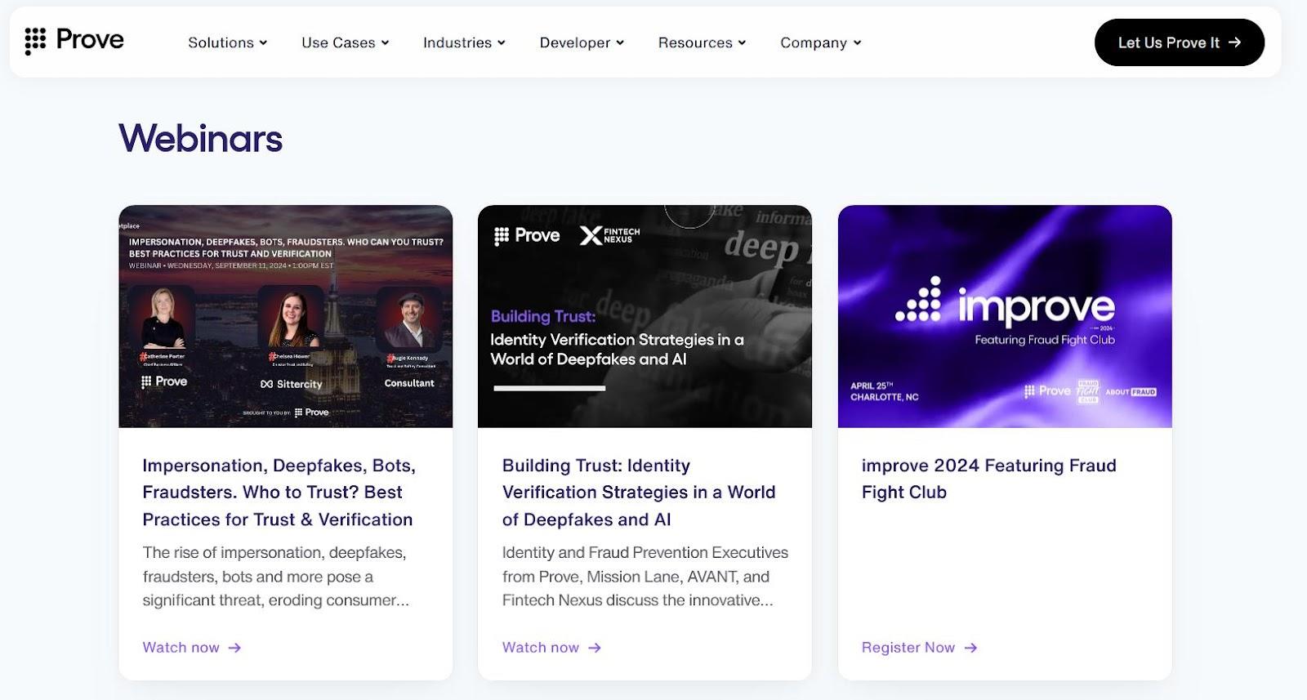
Task: Expand the chevron next to Company
Action: [857, 43]
